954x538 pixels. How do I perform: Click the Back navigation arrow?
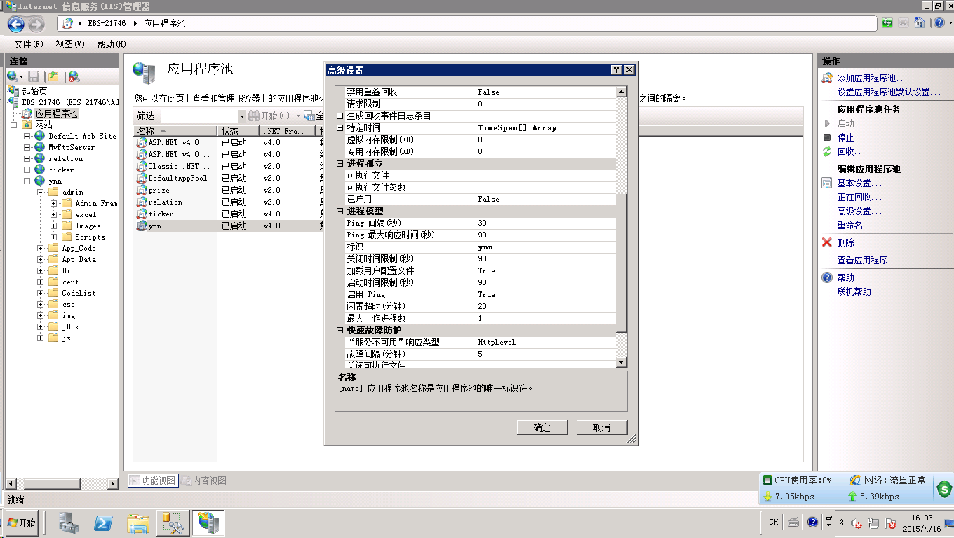click(15, 22)
